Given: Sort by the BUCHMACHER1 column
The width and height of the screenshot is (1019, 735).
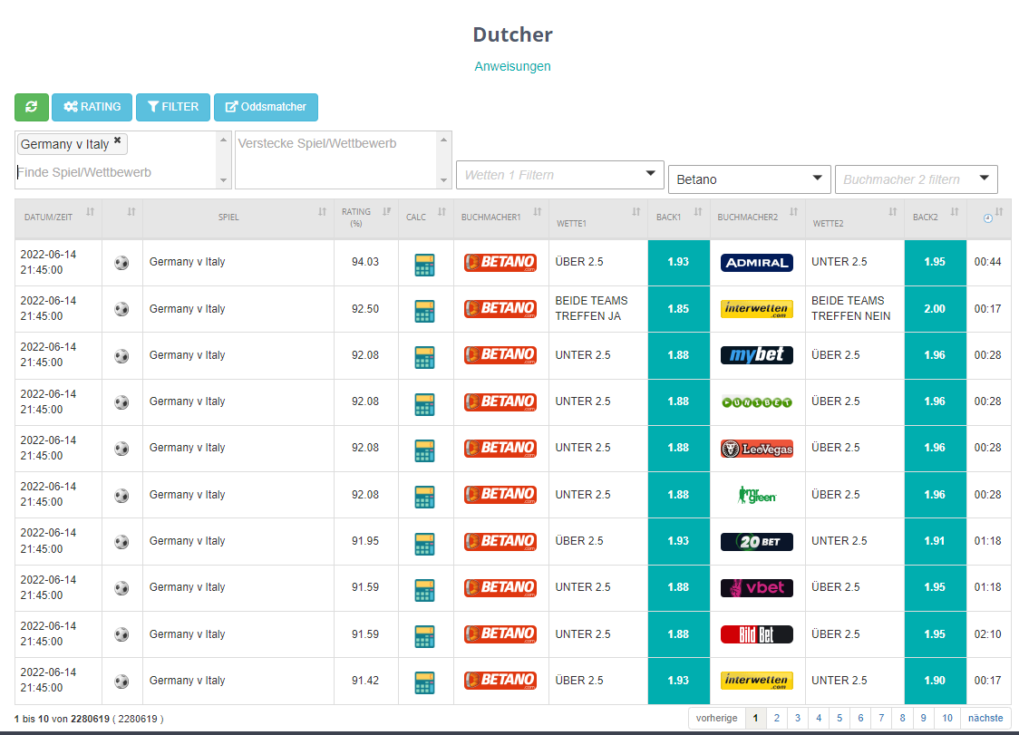Looking at the screenshot, I should [x=501, y=218].
